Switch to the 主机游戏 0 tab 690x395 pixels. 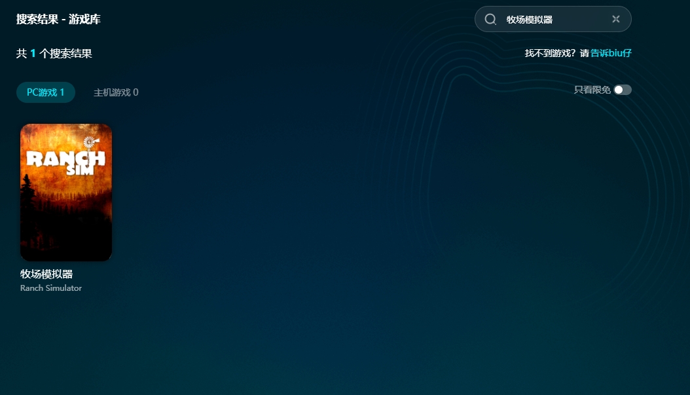[x=116, y=92]
